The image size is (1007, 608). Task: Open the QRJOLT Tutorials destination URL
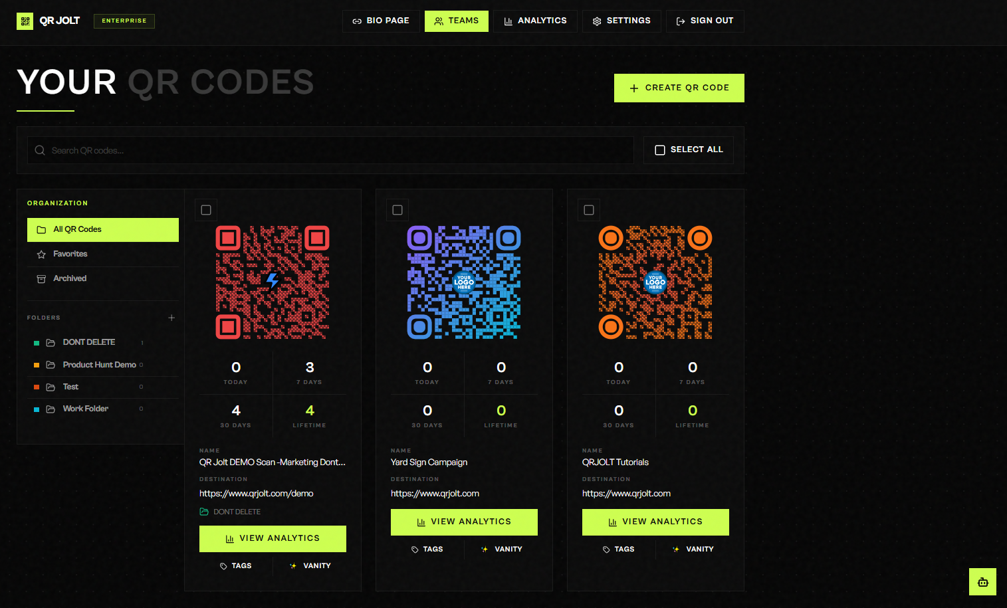626,494
